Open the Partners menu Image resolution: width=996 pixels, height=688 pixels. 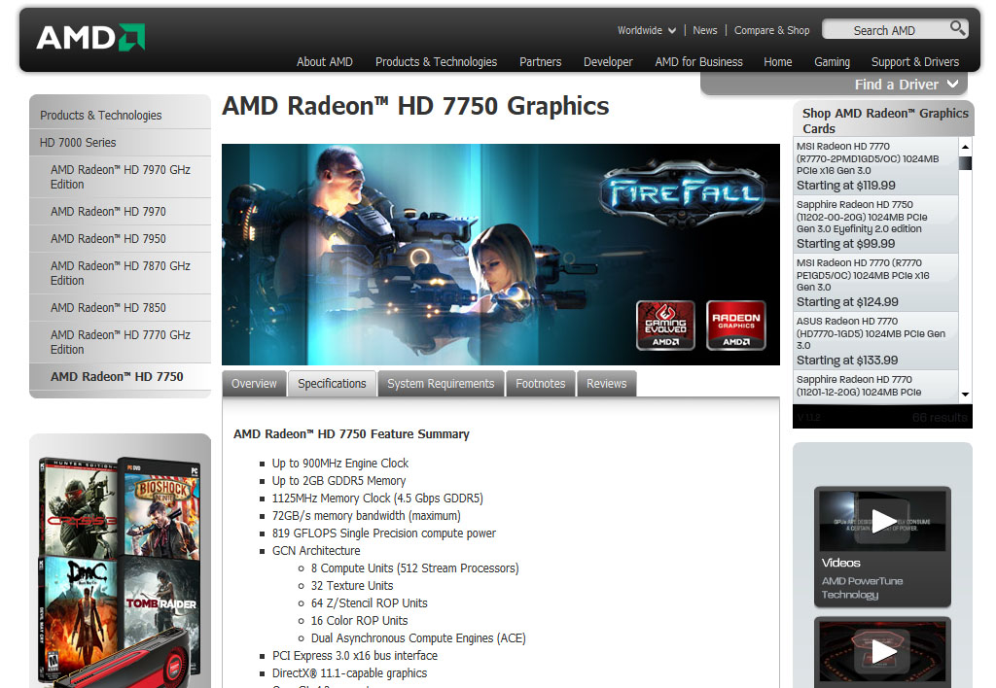point(540,61)
